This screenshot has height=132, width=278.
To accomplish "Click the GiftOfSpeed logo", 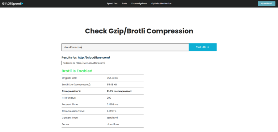I will [13, 3].
